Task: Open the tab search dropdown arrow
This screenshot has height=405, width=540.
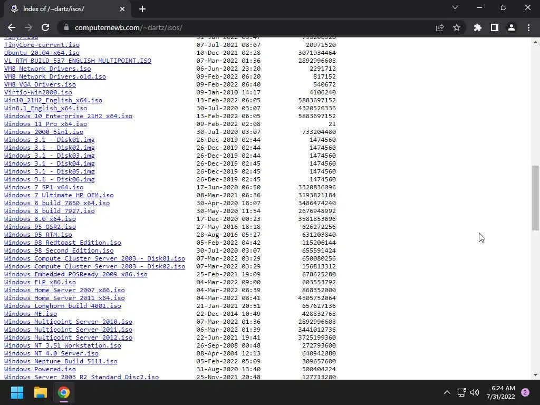Action: click(x=455, y=7)
